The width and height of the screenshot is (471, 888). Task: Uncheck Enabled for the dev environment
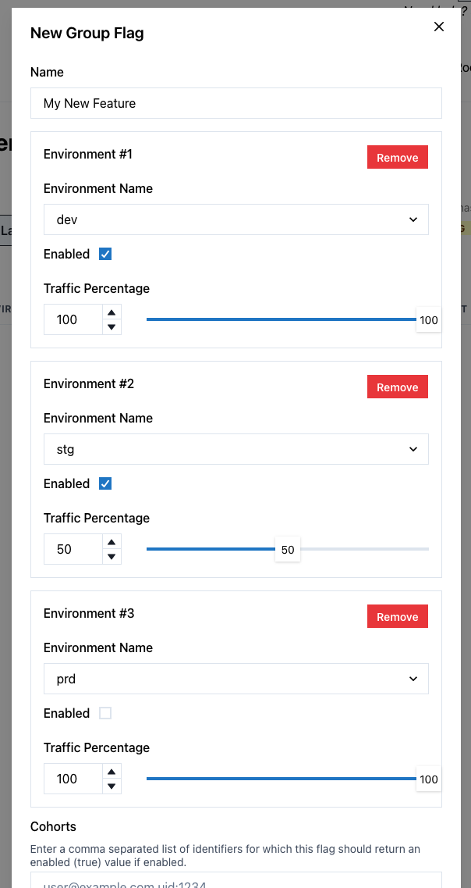click(x=105, y=254)
